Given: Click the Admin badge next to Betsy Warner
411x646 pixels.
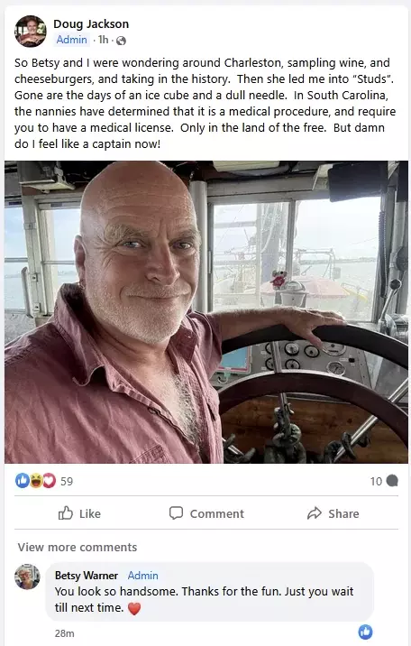Looking at the screenshot, I should click(142, 575).
